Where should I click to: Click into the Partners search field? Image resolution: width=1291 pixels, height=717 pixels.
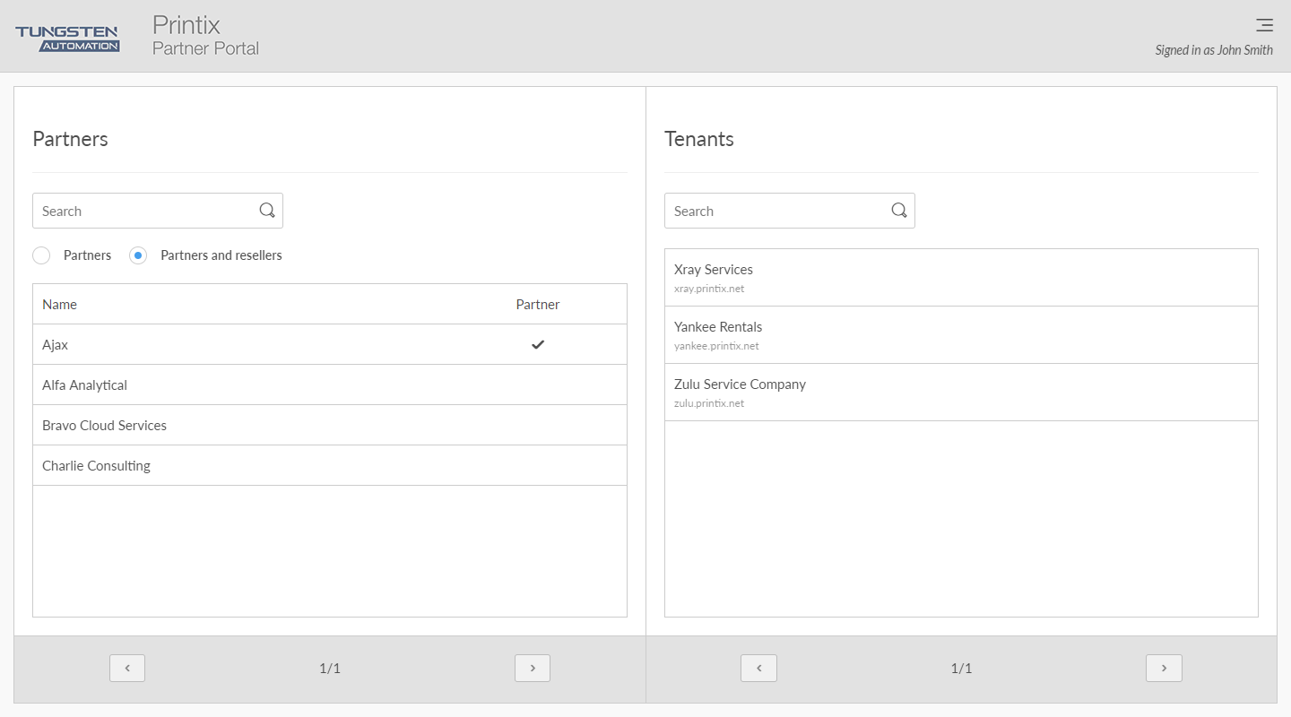click(143, 211)
